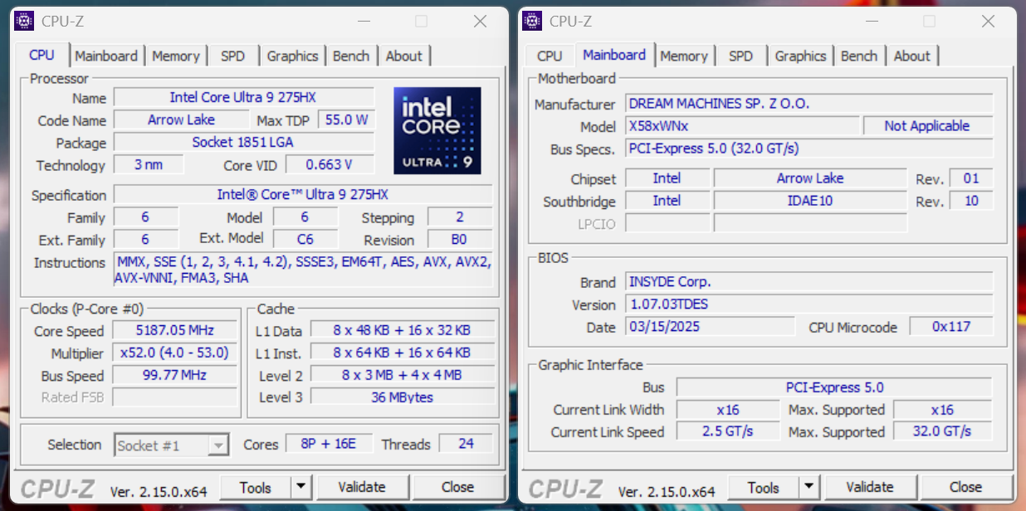The height and width of the screenshot is (511, 1026).
Task: Click the Multiplier value x52.0 (4.0 - 53.0)
Action: click(175, 353)
